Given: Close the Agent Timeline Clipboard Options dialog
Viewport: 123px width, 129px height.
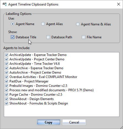Looking at the screenshot, I should (x=119, y=4).
